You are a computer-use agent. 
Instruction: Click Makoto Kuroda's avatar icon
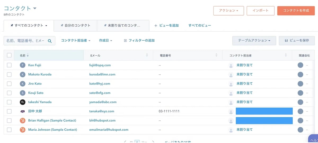23,74
